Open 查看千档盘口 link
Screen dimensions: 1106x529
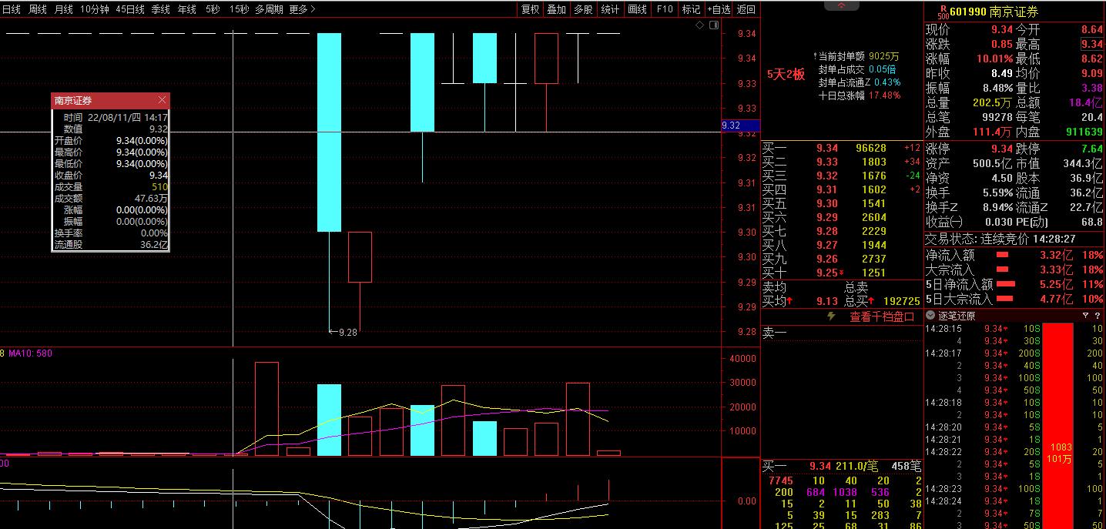tap(882, 316)
